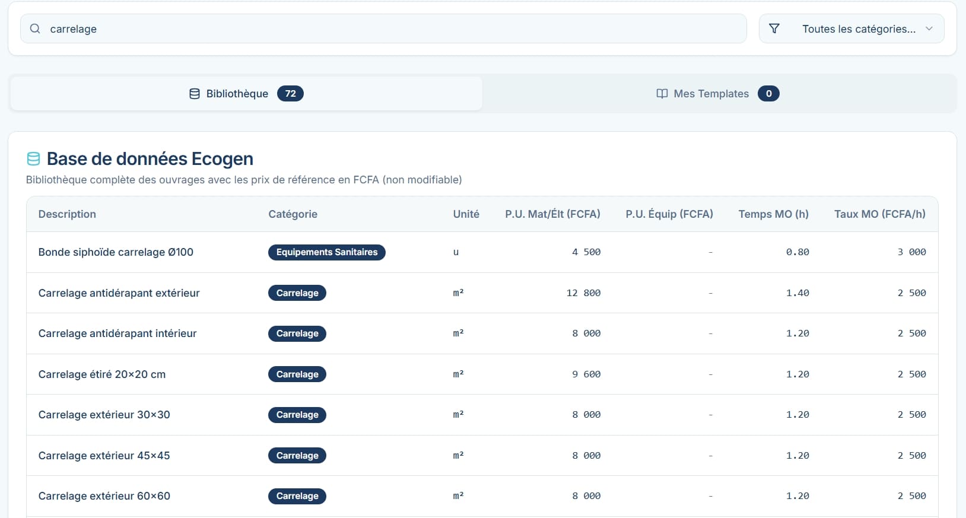
Task: Click the 9 600 price cell
Action: 586,374
